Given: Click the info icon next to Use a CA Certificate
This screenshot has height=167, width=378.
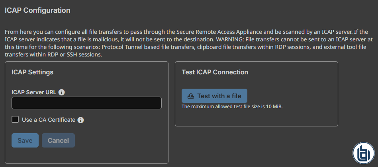Looking at the screenshot, I should click(80, 120).
